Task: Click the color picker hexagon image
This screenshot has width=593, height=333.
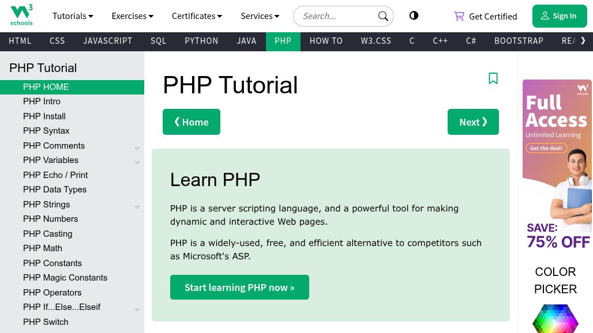Action: [555, 318]
